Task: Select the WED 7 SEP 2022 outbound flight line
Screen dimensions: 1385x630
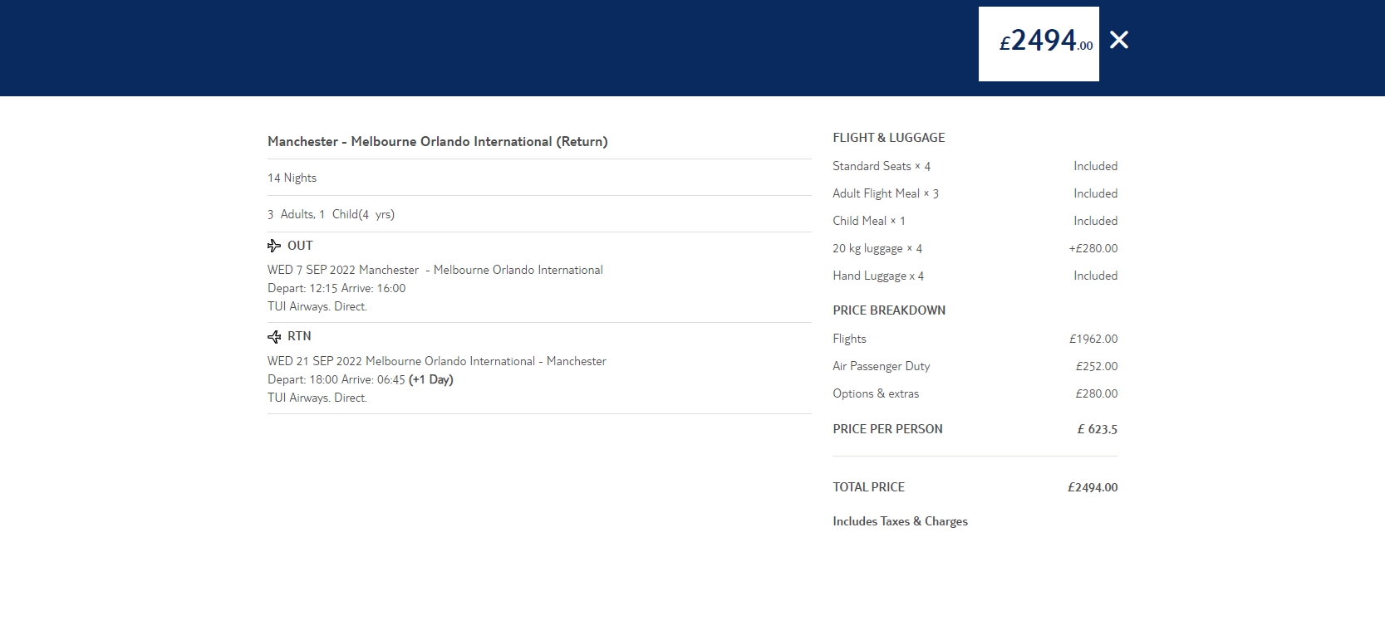Action: 435,270
